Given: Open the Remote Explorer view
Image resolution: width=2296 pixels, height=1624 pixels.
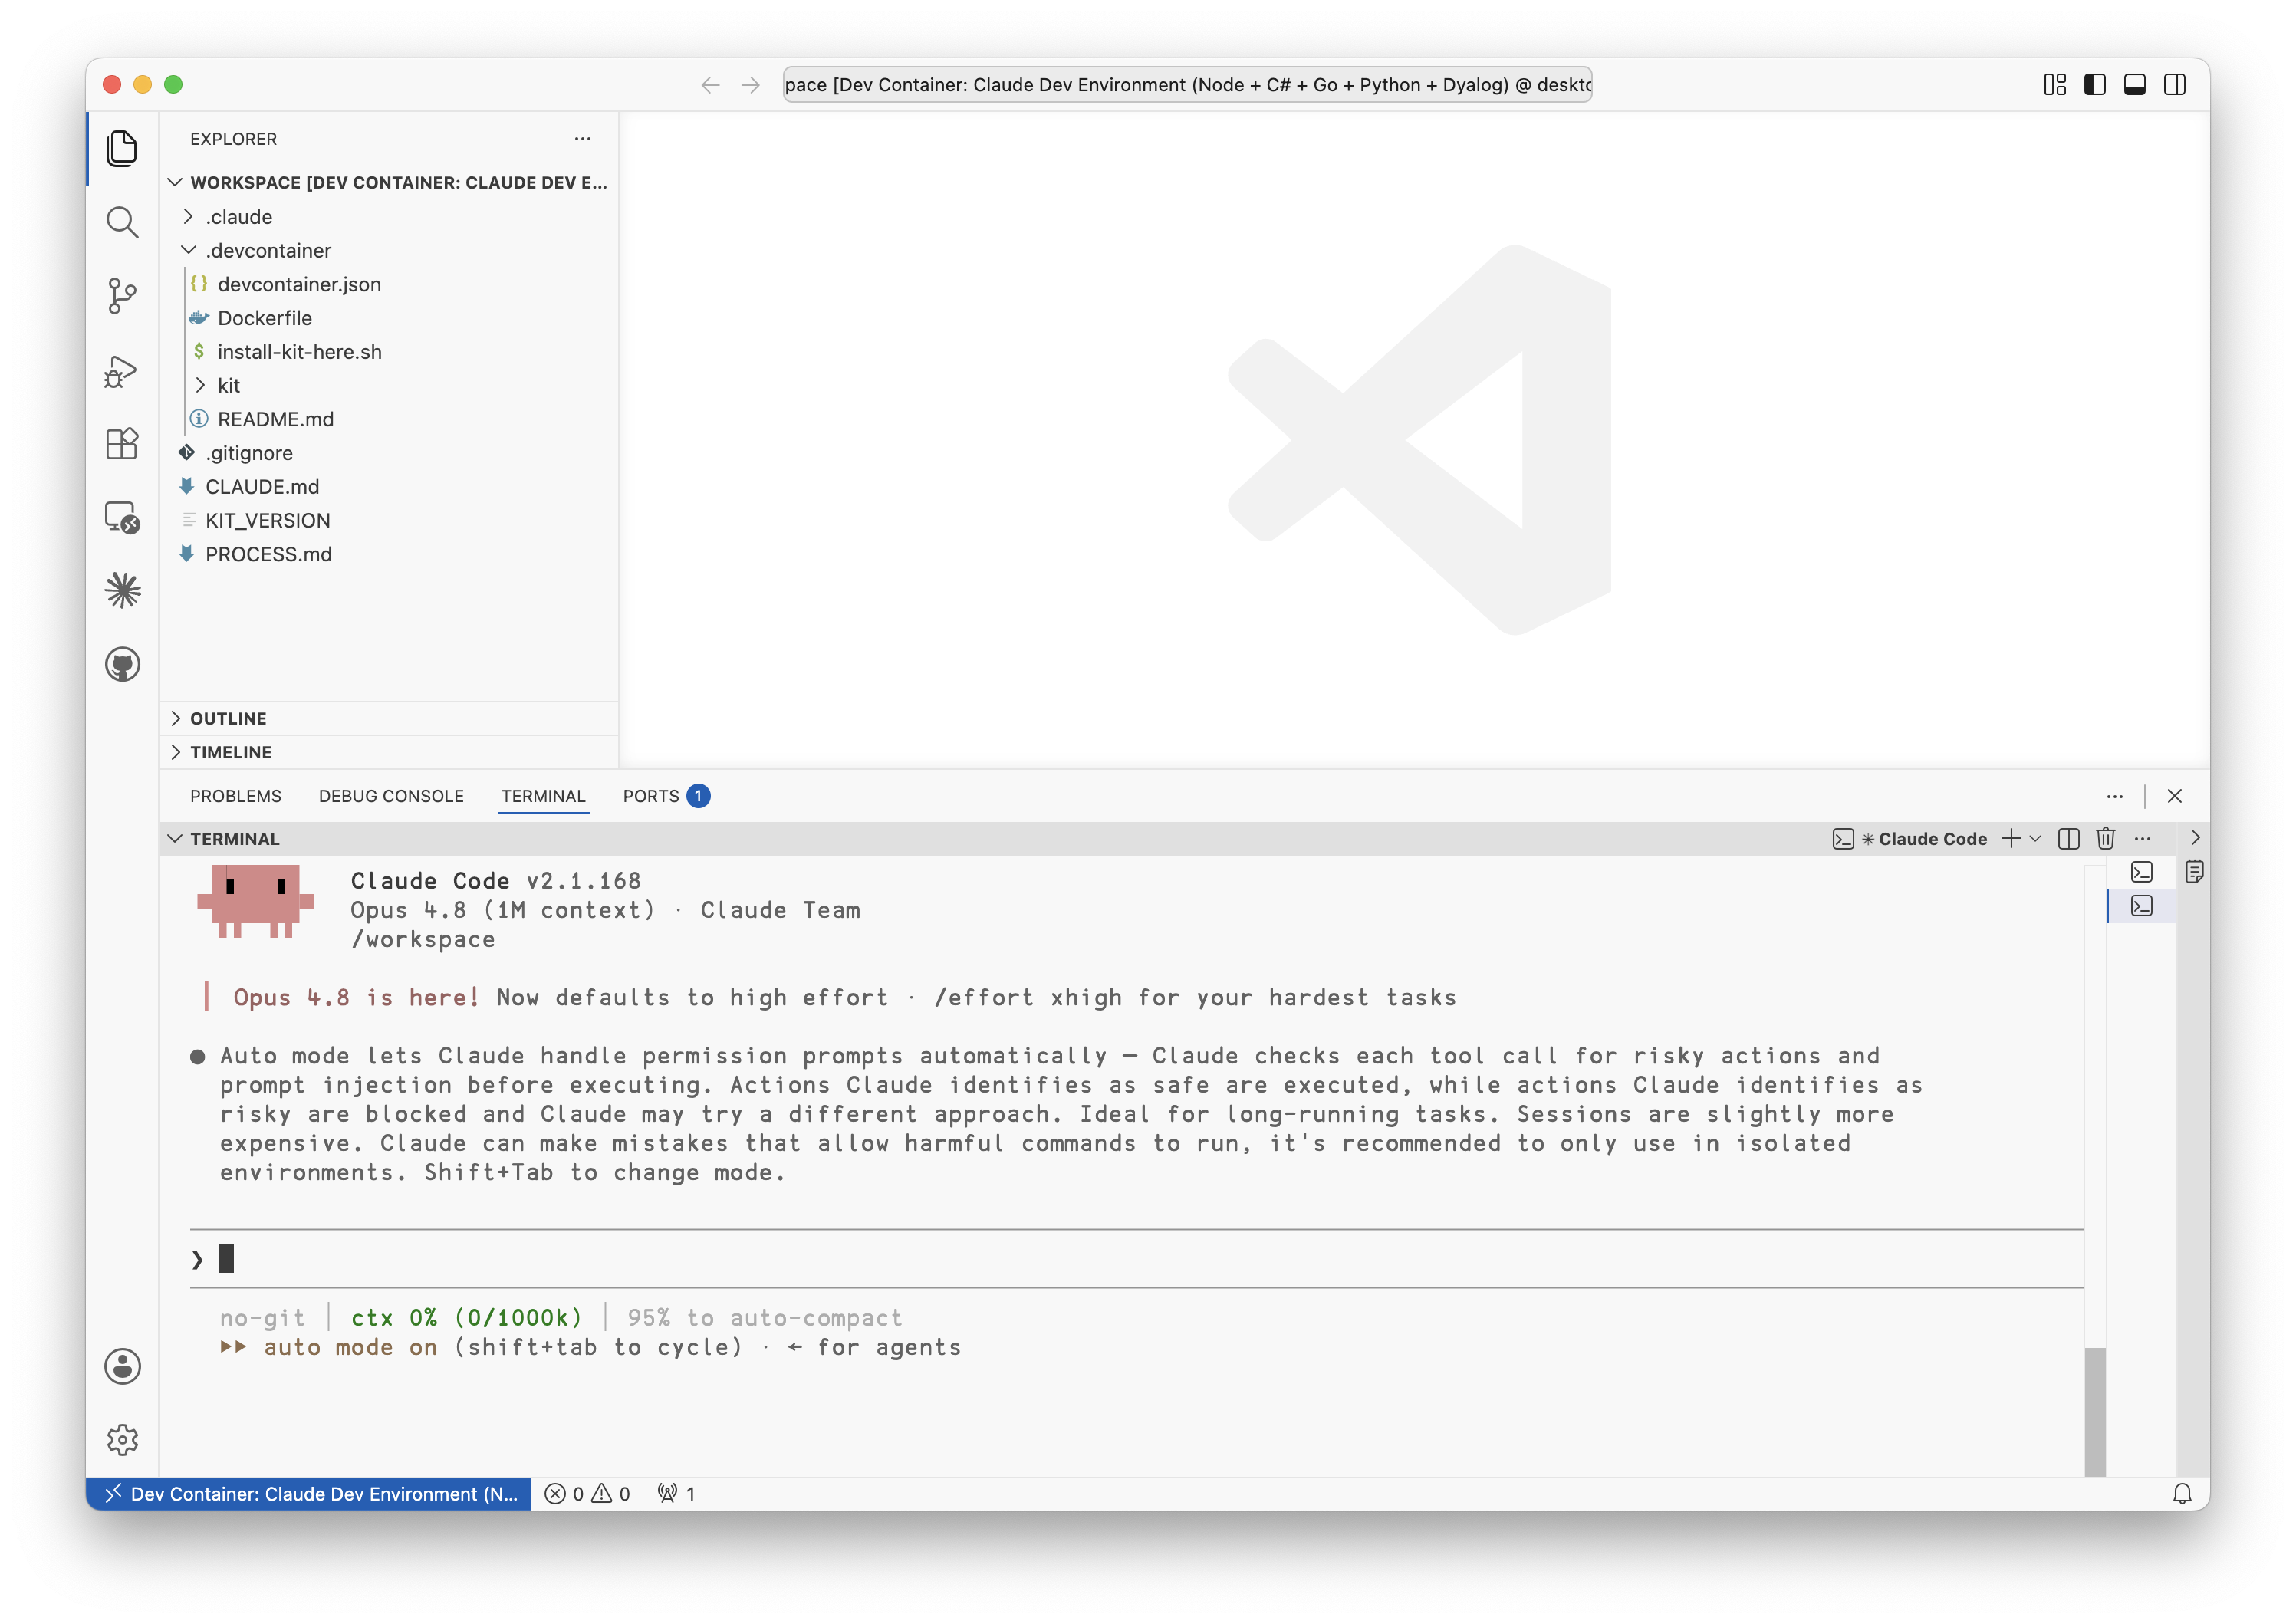Looking at the screenshot, I should [122, 518].
